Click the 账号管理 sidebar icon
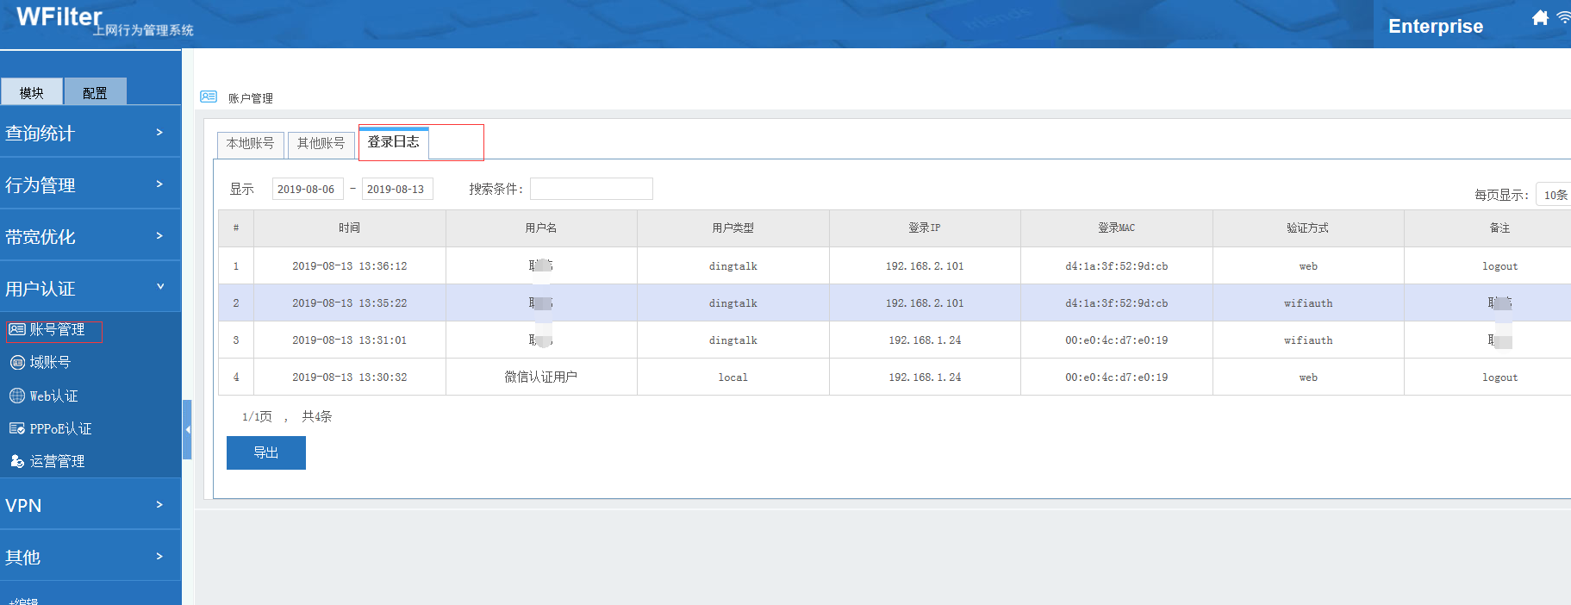The width and height of the screenshot is (1571, 605). click(x=17, y=329)
